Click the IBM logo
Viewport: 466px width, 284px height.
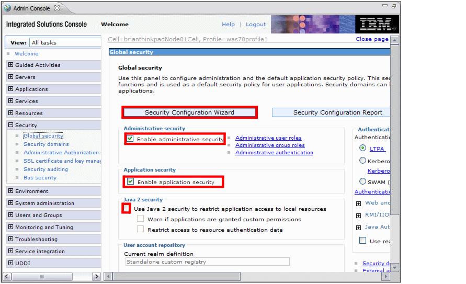click(377, 25)
